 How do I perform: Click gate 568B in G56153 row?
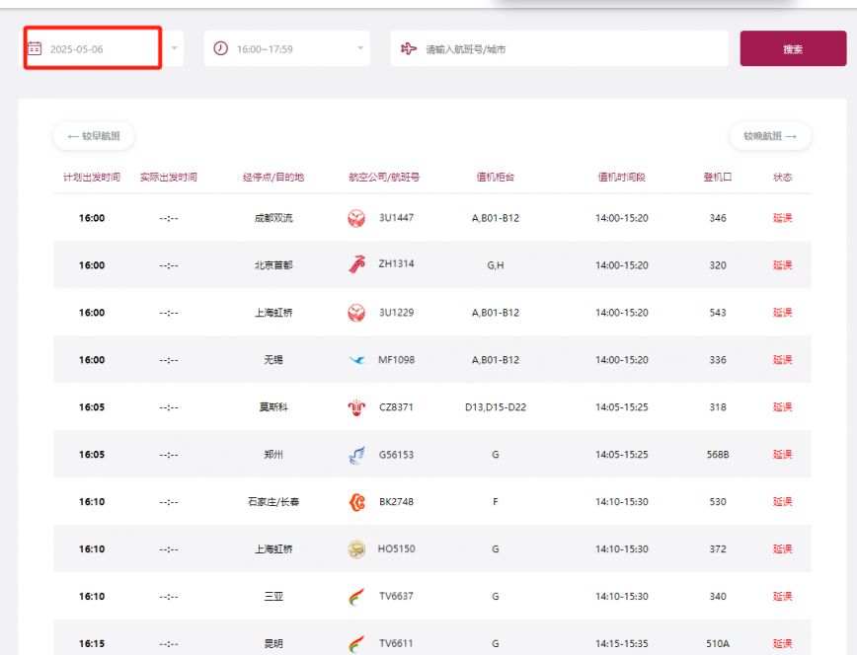(718, 455)
